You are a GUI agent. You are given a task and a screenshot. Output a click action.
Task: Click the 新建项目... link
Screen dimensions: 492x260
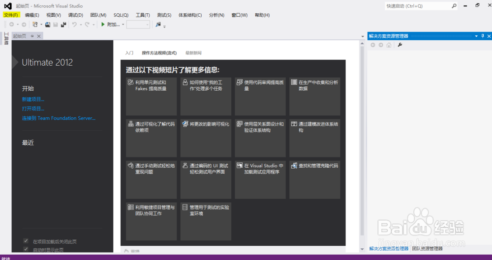point(33,99)
